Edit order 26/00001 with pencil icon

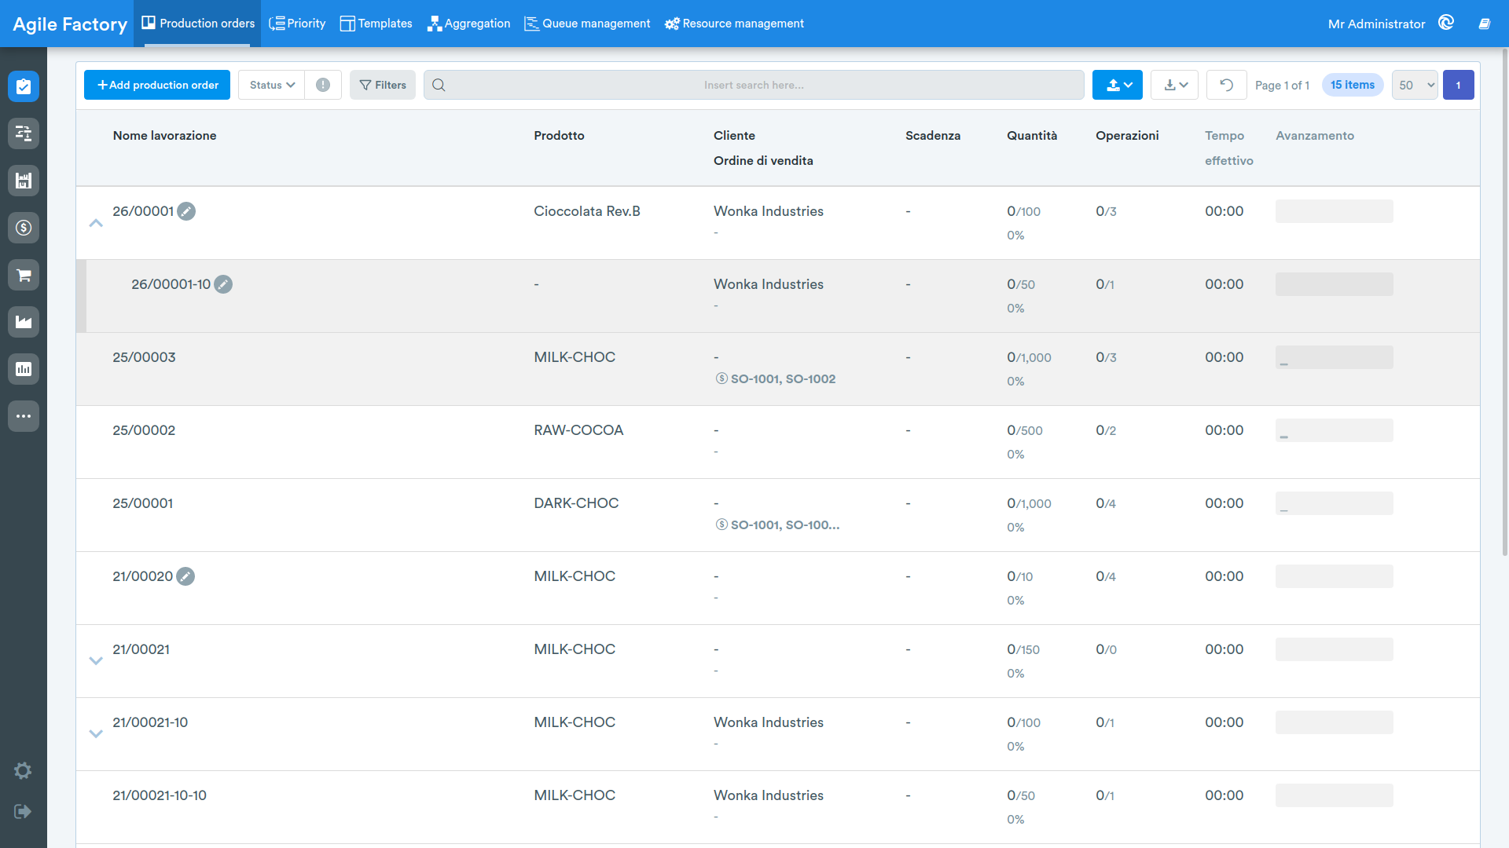pos(186,211)
